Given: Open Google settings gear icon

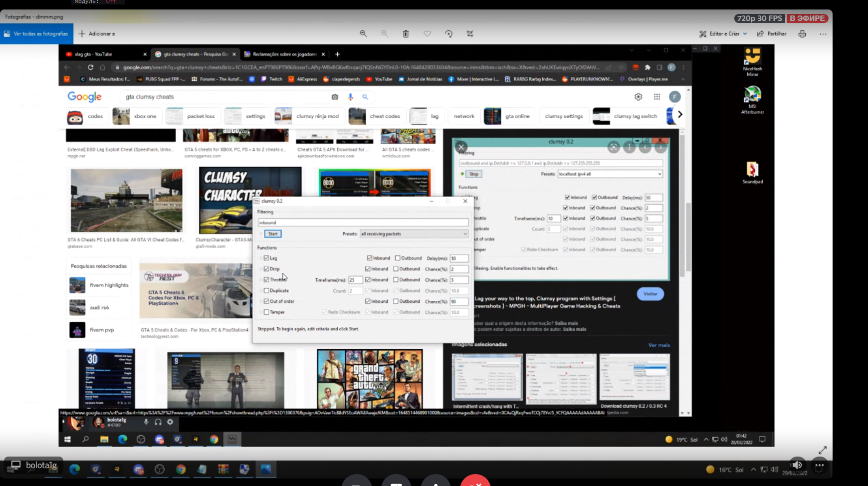Looking at the screenshot, I should click(638, 97).
